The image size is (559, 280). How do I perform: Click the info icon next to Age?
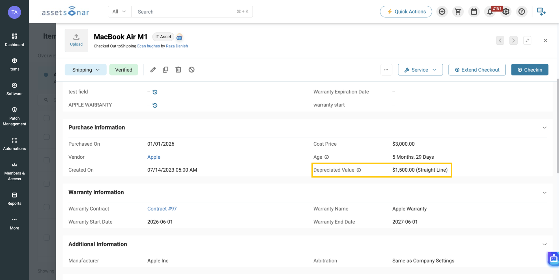[326, 157]
